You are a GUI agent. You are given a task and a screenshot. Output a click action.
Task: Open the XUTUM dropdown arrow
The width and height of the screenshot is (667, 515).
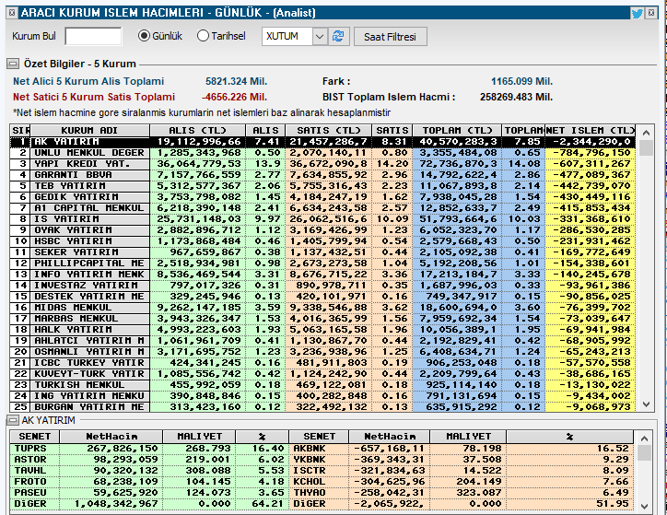[320, 37]
